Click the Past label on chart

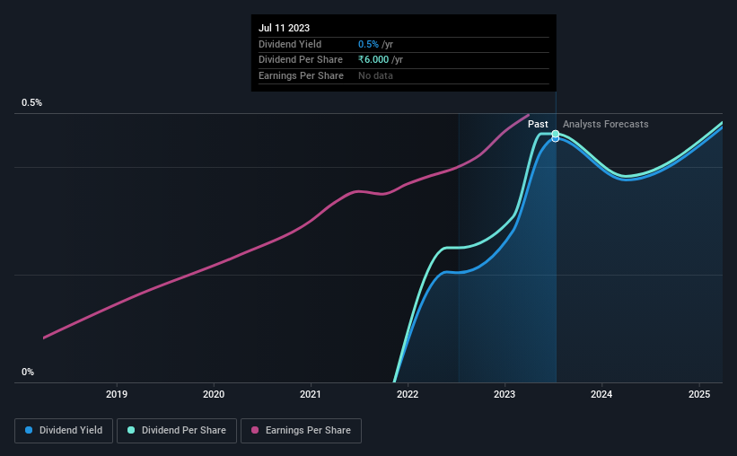538,124
